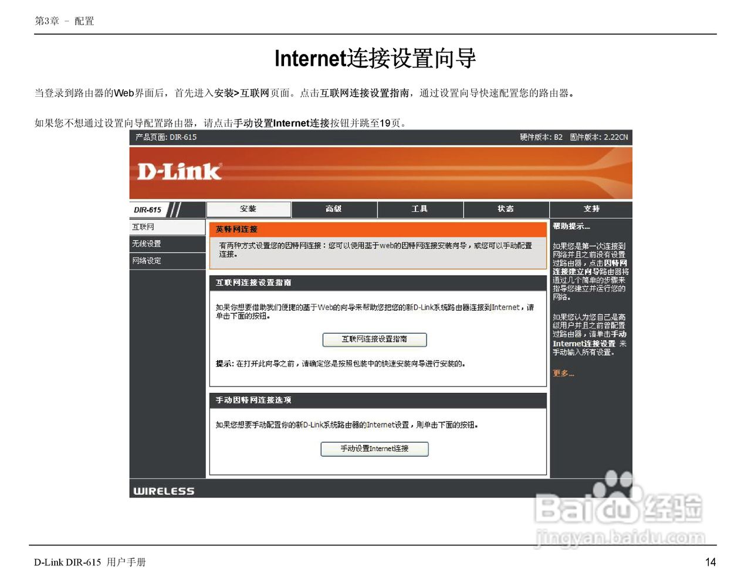Click the 第3章 - 配置 page header
This screenshot has width=751, height=580.
[64, 21]
